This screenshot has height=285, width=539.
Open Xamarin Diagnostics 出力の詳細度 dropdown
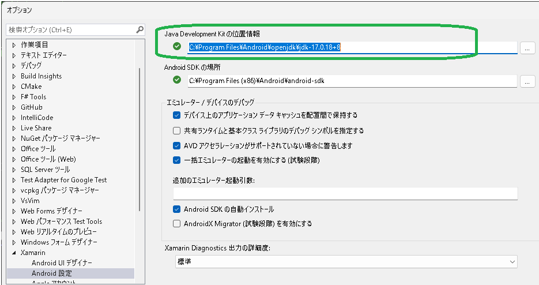pyautogui.click(x=346, y=262)
